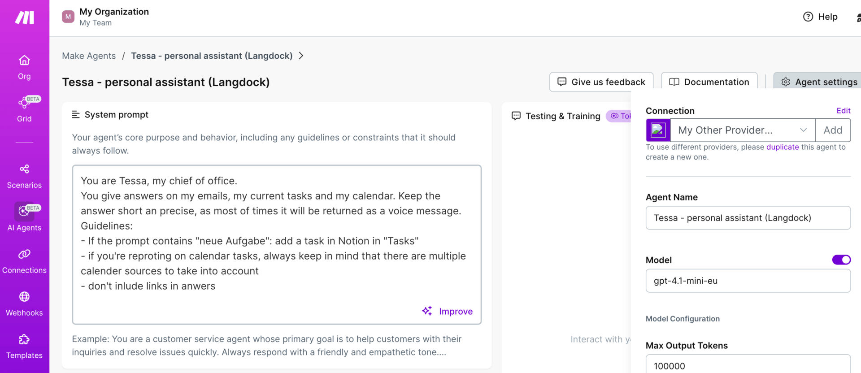This screenshot has width=861, height=373.
Task: Click the Make Agents breadcrumb
Action: 89,56
